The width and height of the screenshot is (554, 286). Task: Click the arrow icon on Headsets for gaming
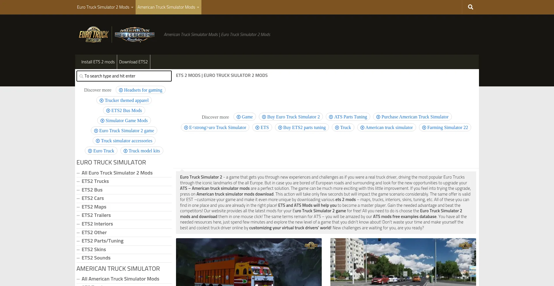point(121,90)
